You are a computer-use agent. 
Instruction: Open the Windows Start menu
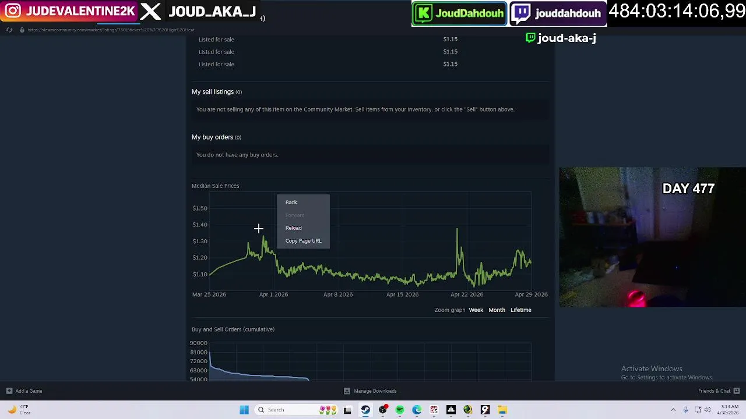[x=244, y=410]
